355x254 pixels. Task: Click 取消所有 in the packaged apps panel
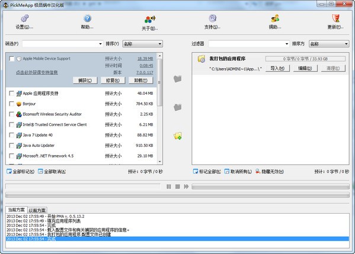coord(238,172)
